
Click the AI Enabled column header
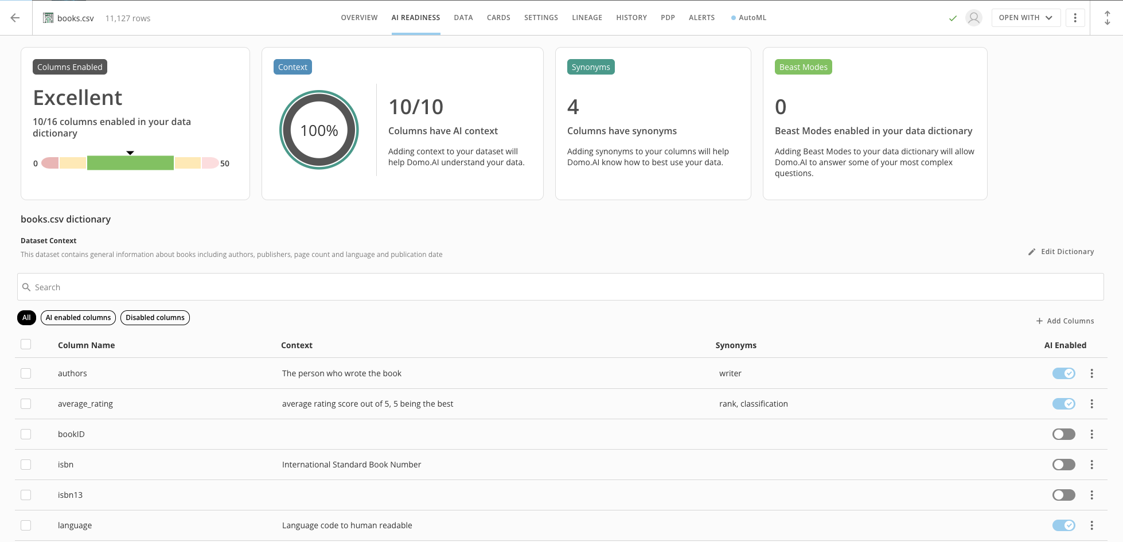click(x=1065, y=345)
